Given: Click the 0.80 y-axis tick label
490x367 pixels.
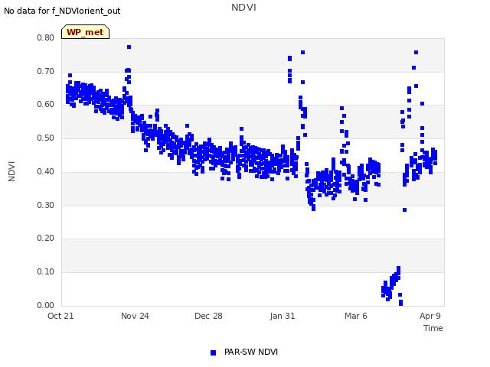Looking at the screenshot, I should tap(46, 37).
